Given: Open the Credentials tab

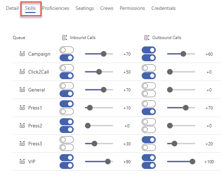Looking at the screenshot, I should tap(164, 8).
